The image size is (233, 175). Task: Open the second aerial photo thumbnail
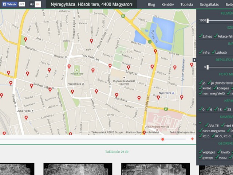(78, 169)
